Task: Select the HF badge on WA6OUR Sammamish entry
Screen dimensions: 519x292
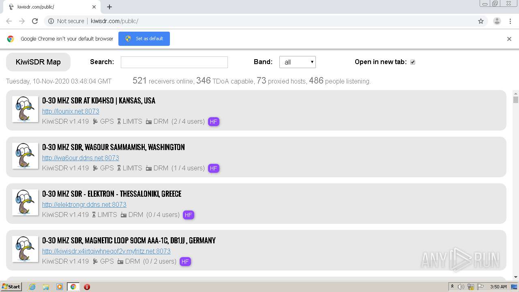Action: click(214, 168)
